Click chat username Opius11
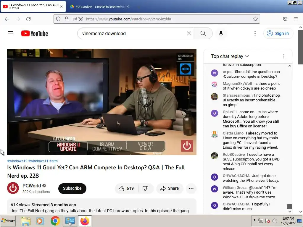Image resolution: width=303 pixels, height=227 pixels. 230,112
